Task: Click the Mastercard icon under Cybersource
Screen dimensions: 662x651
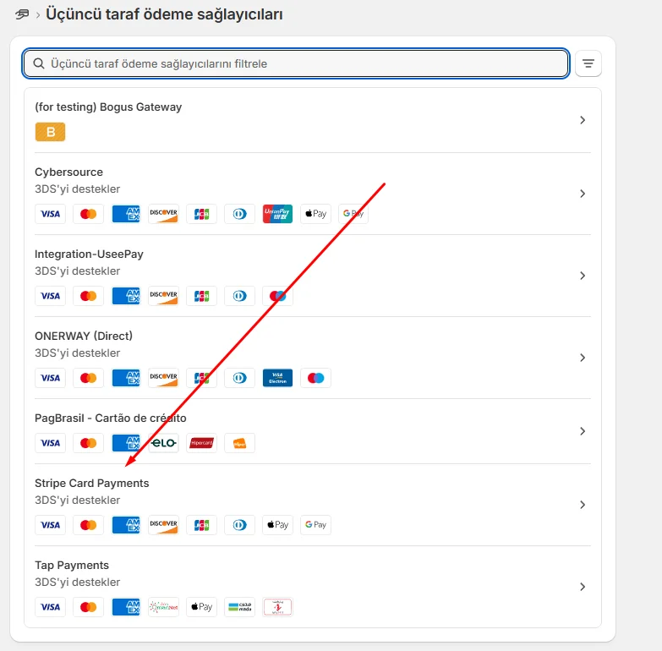Action: [88, 214]
